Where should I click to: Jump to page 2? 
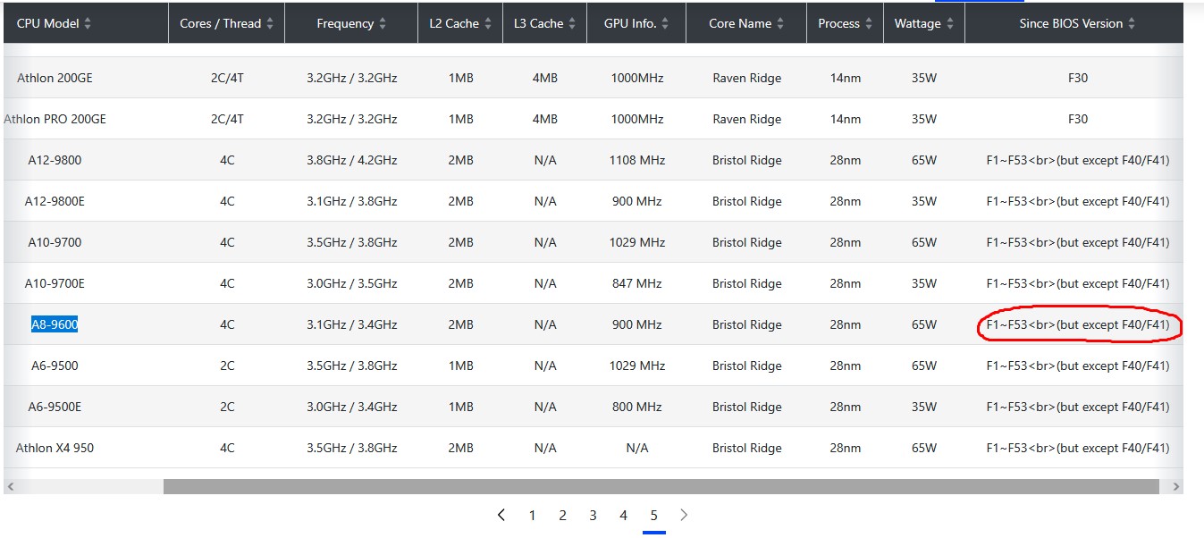tap(562, 516)
